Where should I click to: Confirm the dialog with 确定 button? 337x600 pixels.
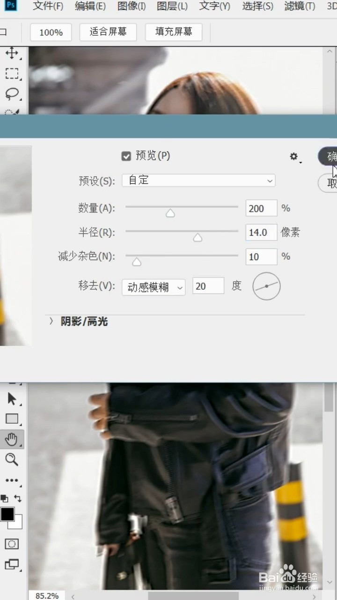328,157
